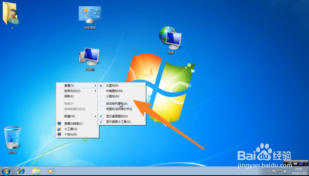This screenshot has width=309, height=176.
Task: Click the Action Center flag tray icon
Action: click(x=274, y=171)
